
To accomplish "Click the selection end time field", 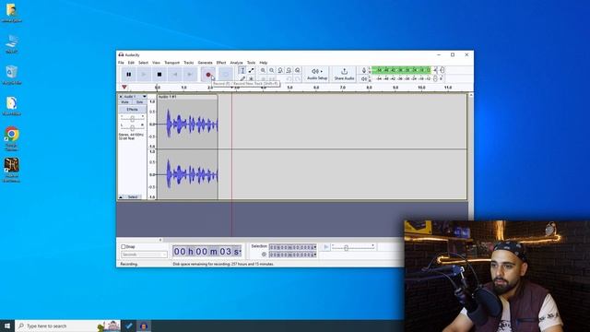I will point(293,255).
